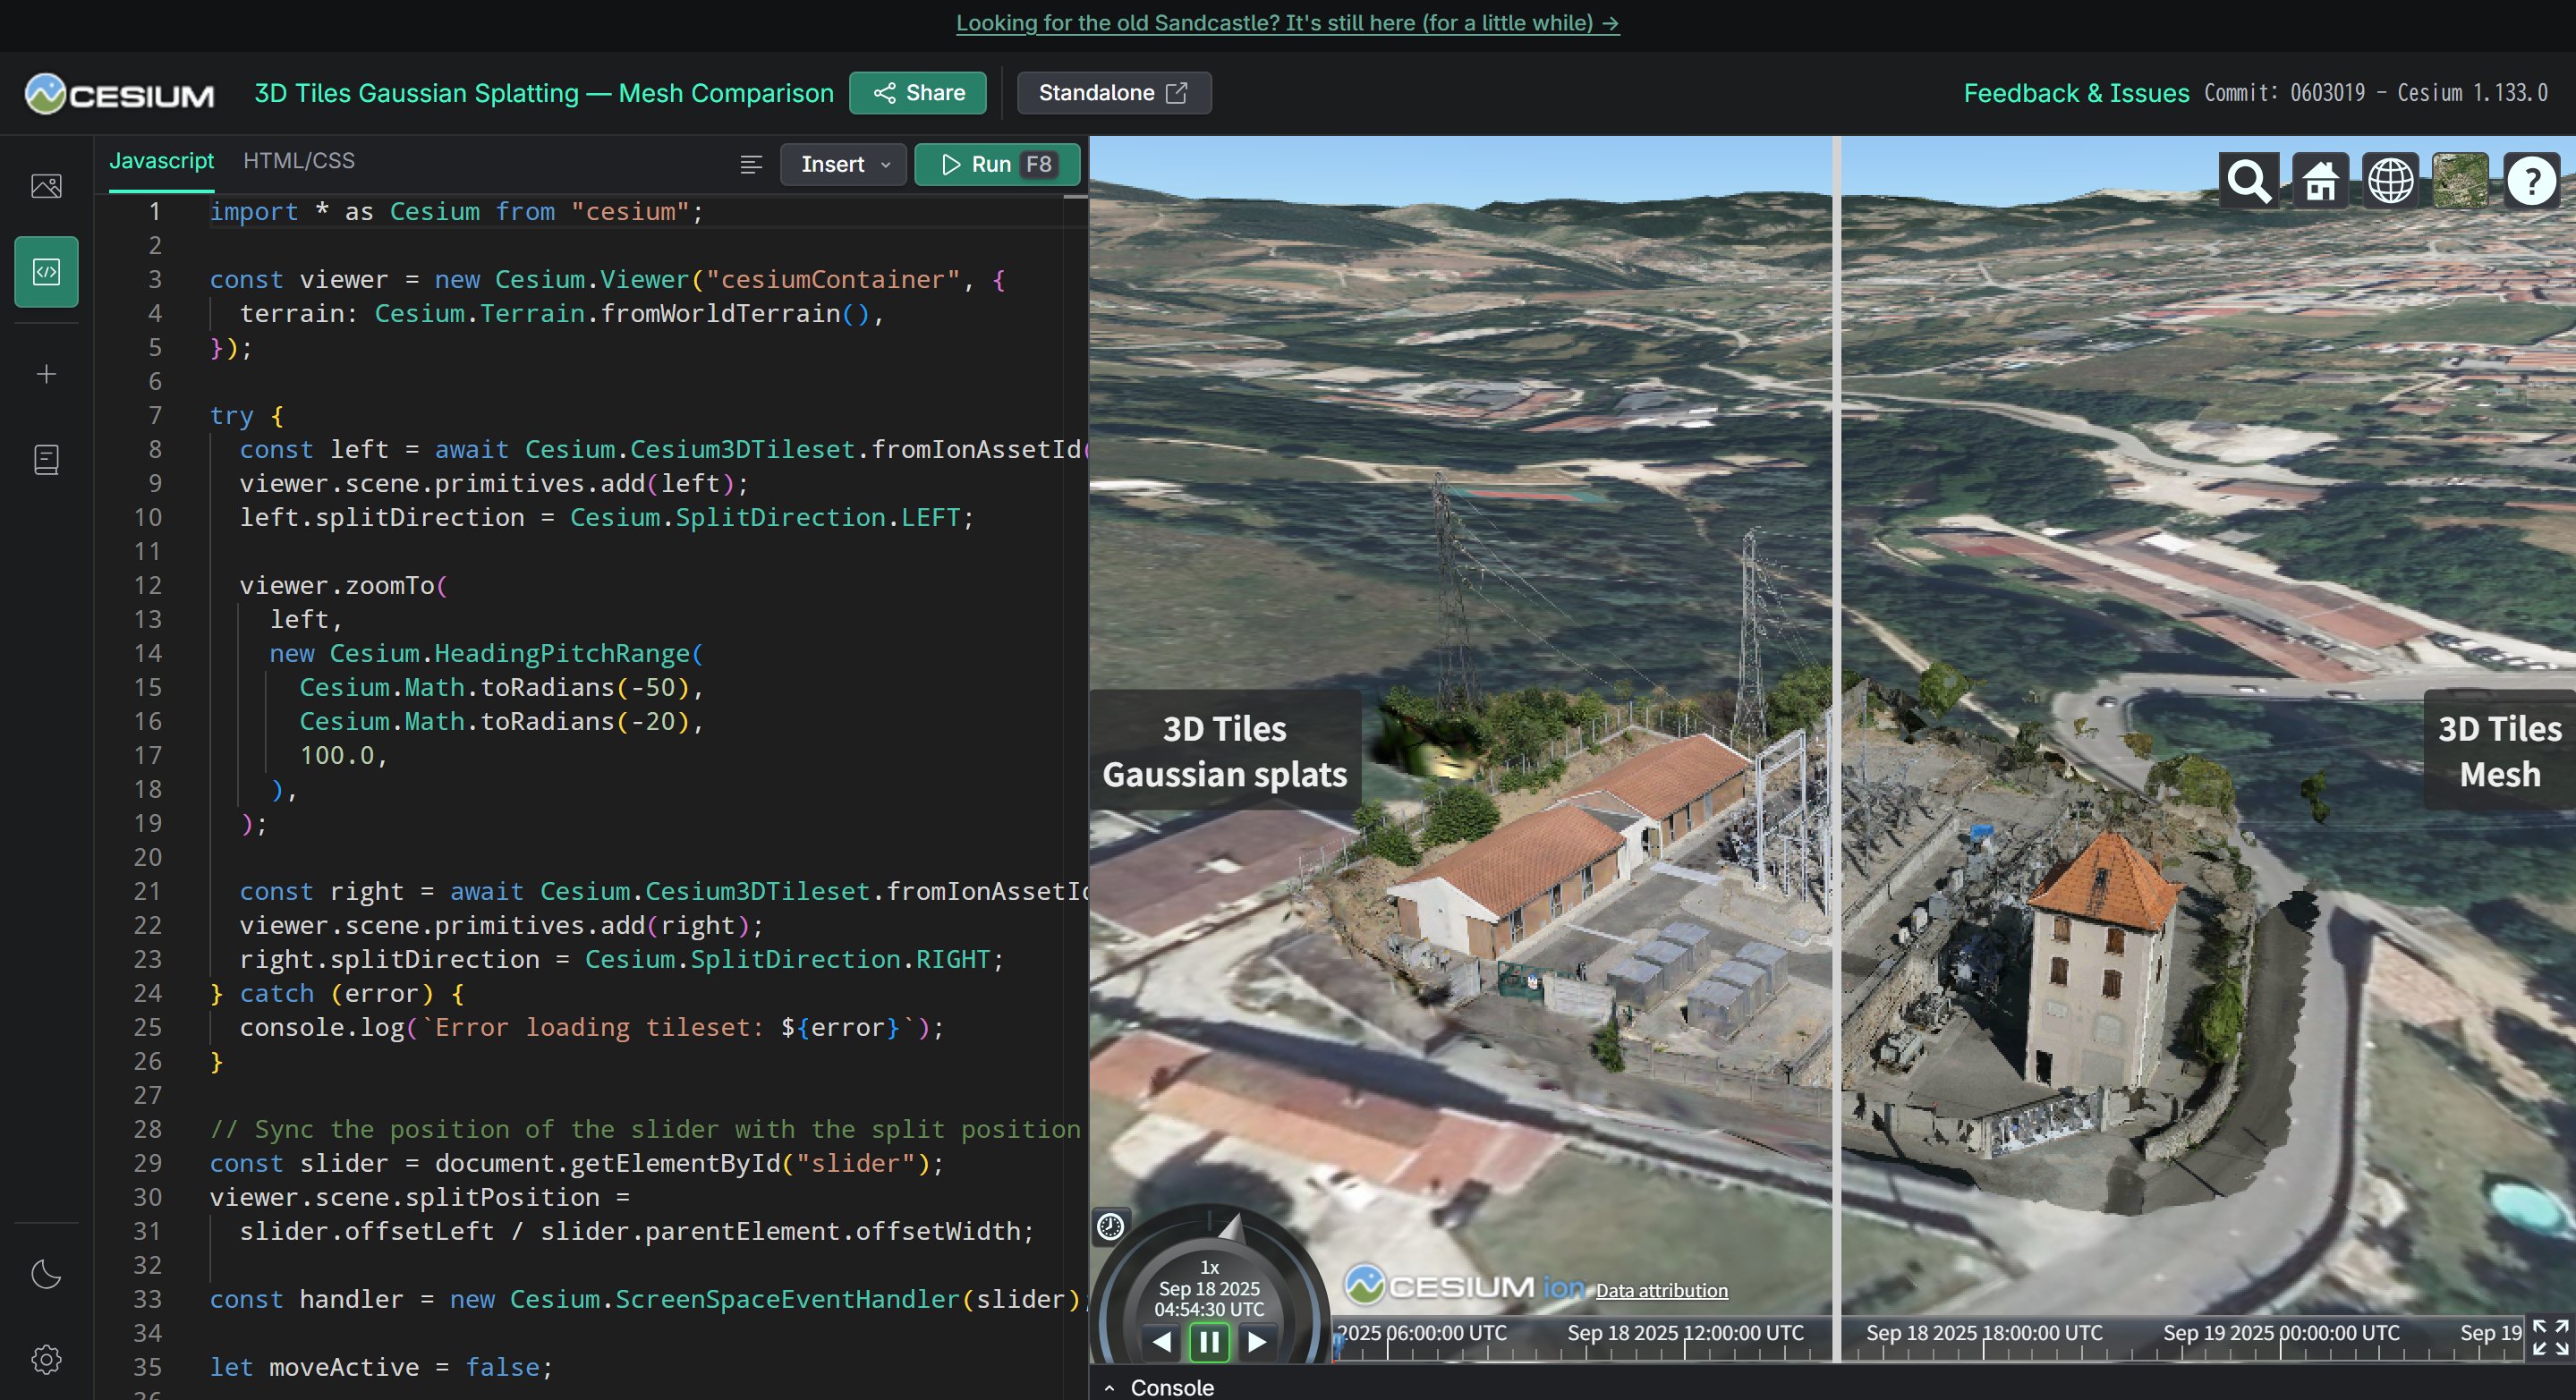Toggle dark mode with the moon icon
The image size is (2576, 1400).
46,1274
